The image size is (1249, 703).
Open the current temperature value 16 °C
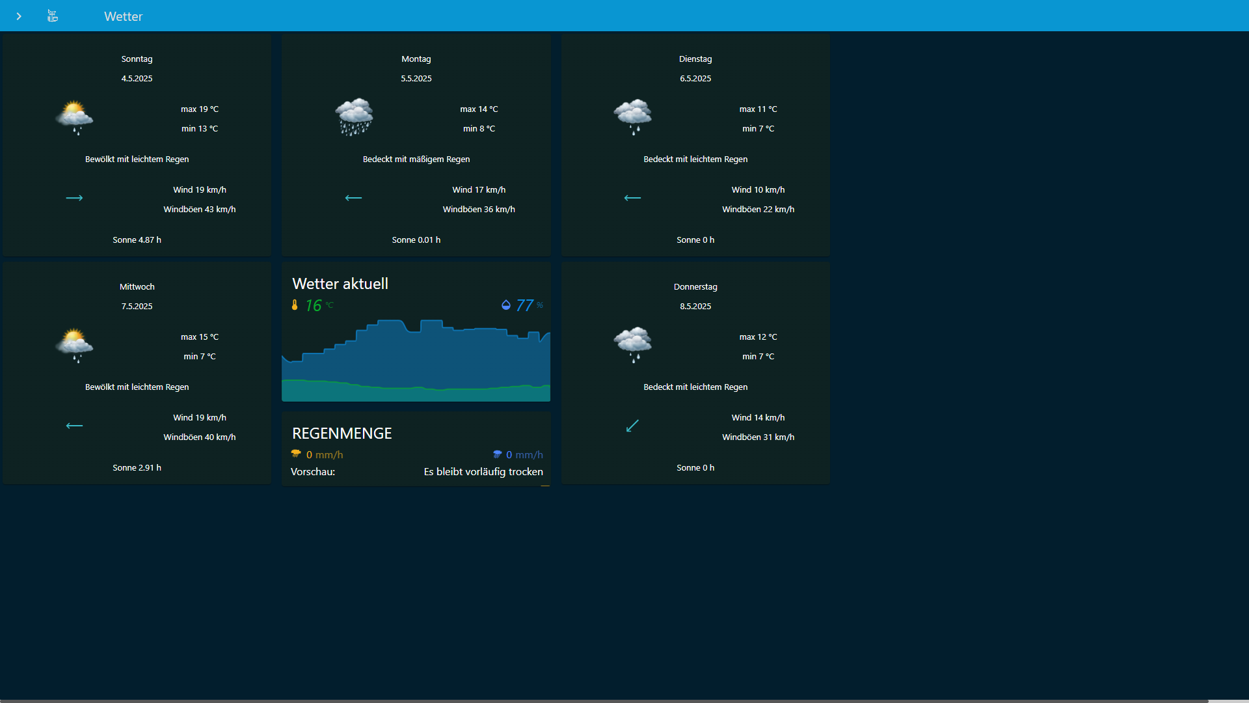coord(314,305)
